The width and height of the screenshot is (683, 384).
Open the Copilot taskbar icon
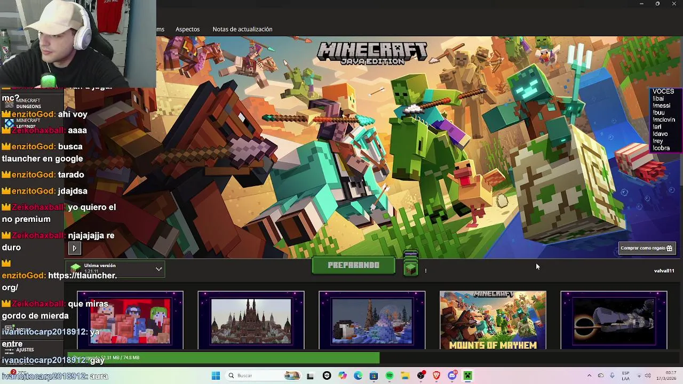pyautogui.click(x=343, y=375)
